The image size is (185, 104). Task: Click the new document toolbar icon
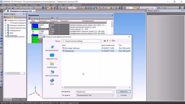click(3, 8)
